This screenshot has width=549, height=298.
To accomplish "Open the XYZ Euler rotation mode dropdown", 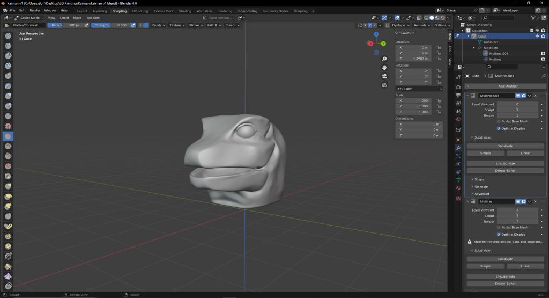I will 419,89.
